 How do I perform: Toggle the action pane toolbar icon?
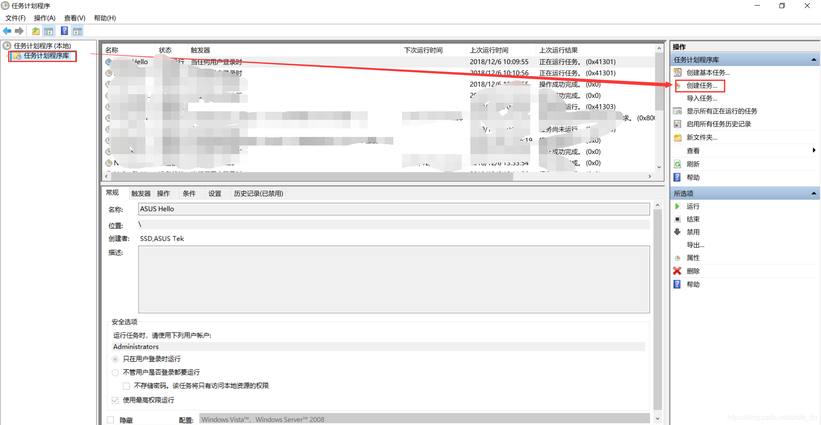[77, 31]
